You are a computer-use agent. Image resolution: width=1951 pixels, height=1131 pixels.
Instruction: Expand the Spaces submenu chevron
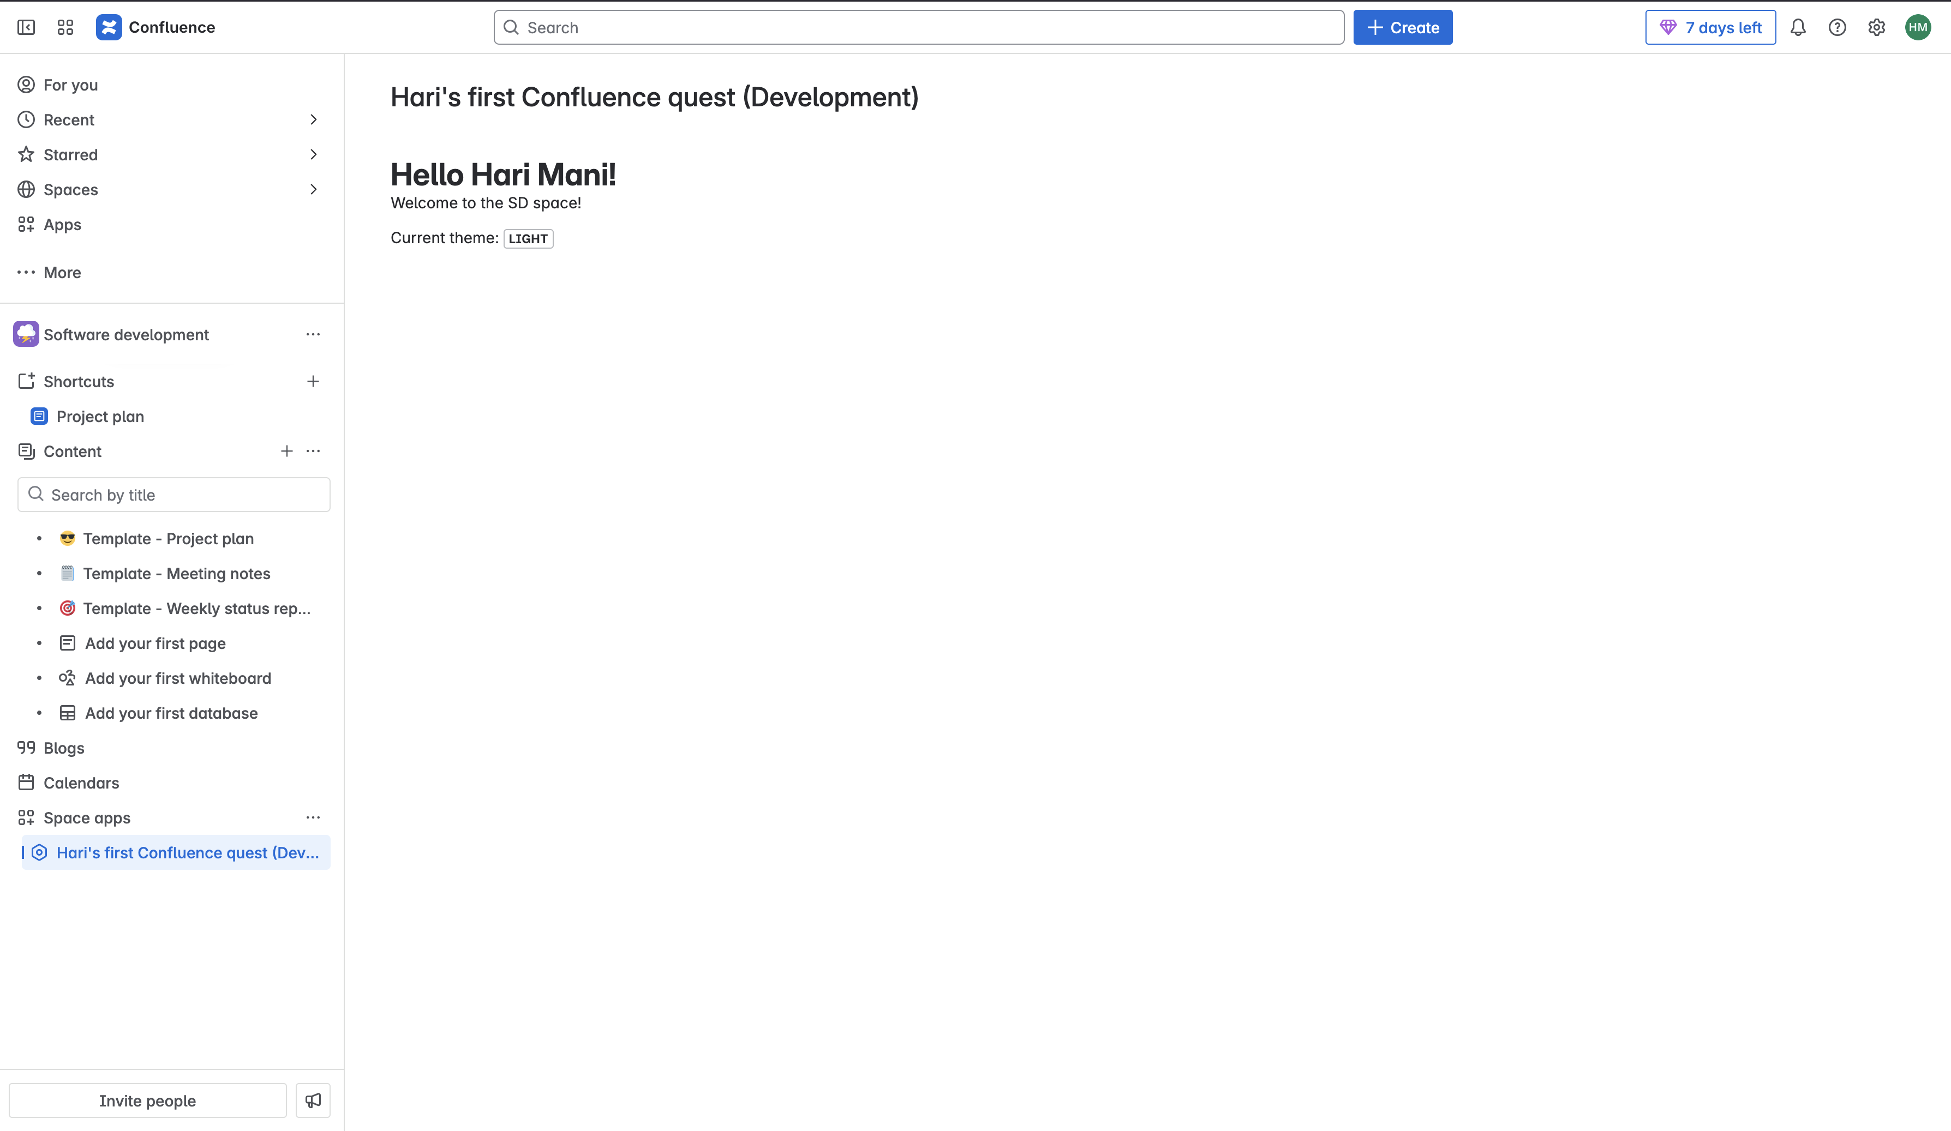(x=313, y=190)
